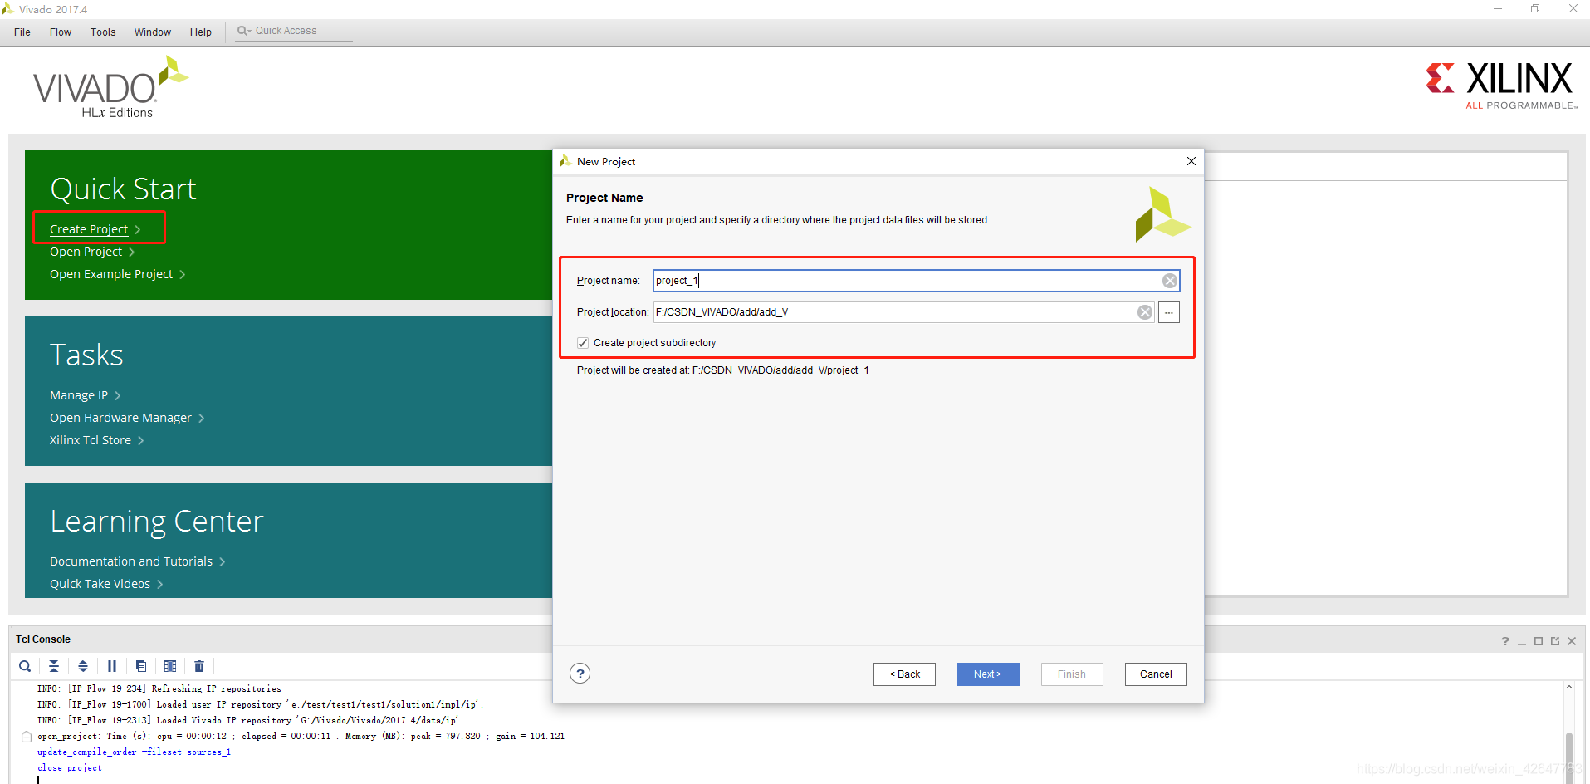
Task: Open Tcl Console help question mark
Action: (1505, 641)
